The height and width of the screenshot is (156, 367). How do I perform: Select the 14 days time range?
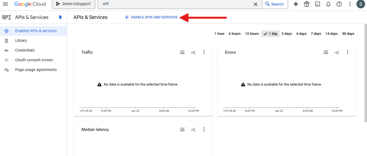(x=332, y=34)
